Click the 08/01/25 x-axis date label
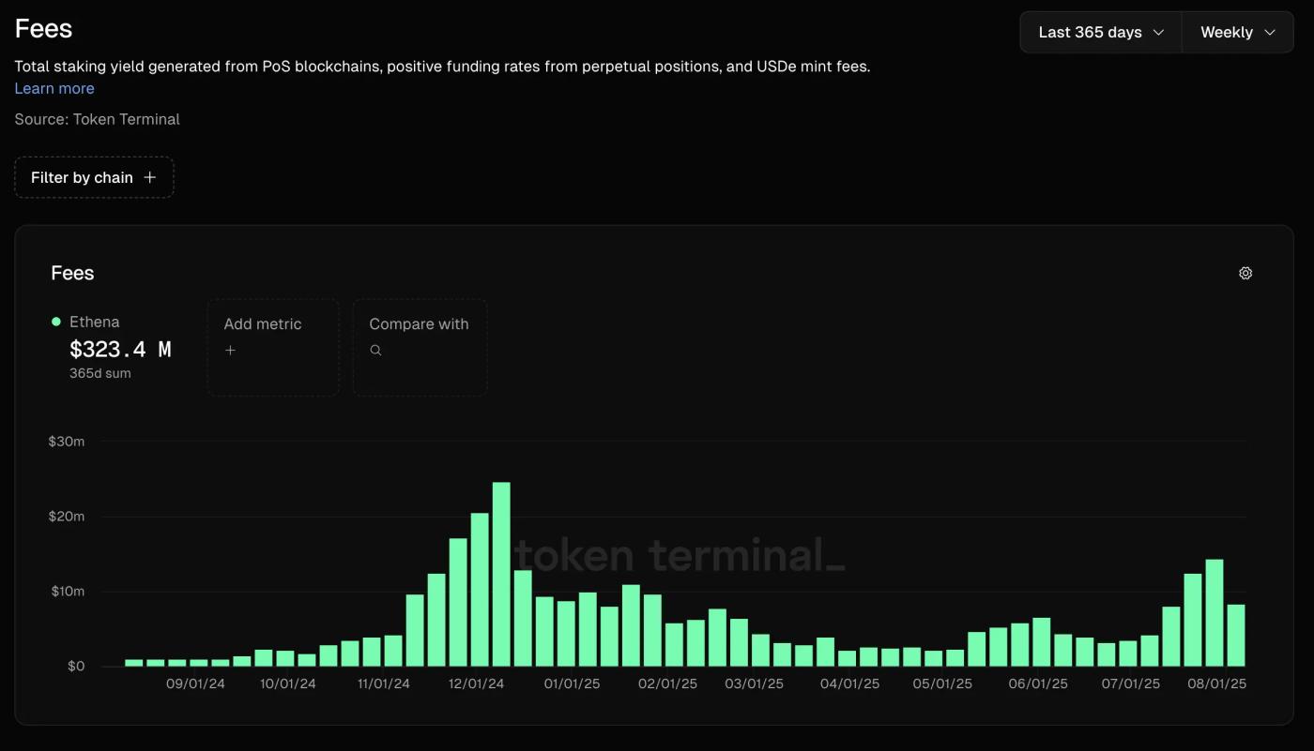The image size is (1314, 751). pyautogui.click(x=1218, y=683)
